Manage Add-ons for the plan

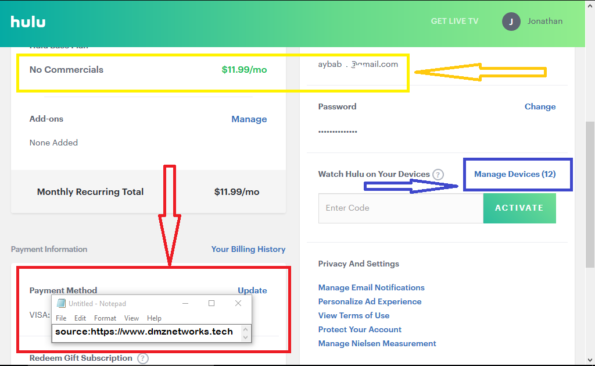point(249,119)
